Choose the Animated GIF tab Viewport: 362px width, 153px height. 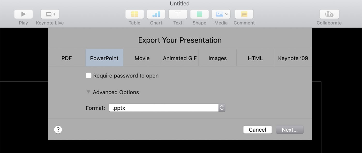180,58
